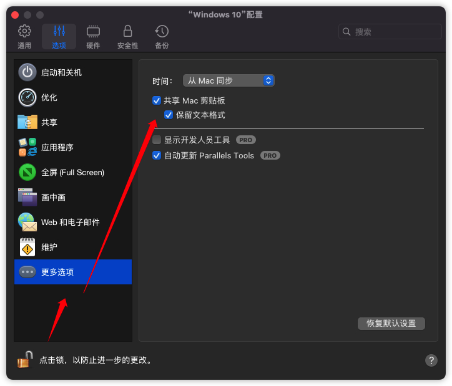Open the 安全性 (Security) lock tab
The image size is (452, 386).
pyautogui.click(x=127, y=36)
